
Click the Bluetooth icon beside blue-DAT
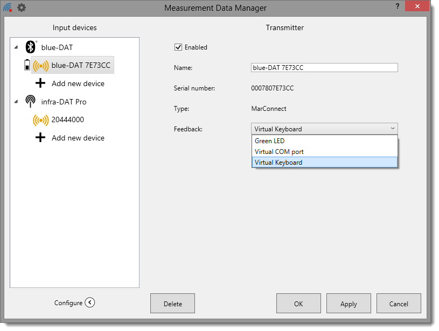[30, 47]
